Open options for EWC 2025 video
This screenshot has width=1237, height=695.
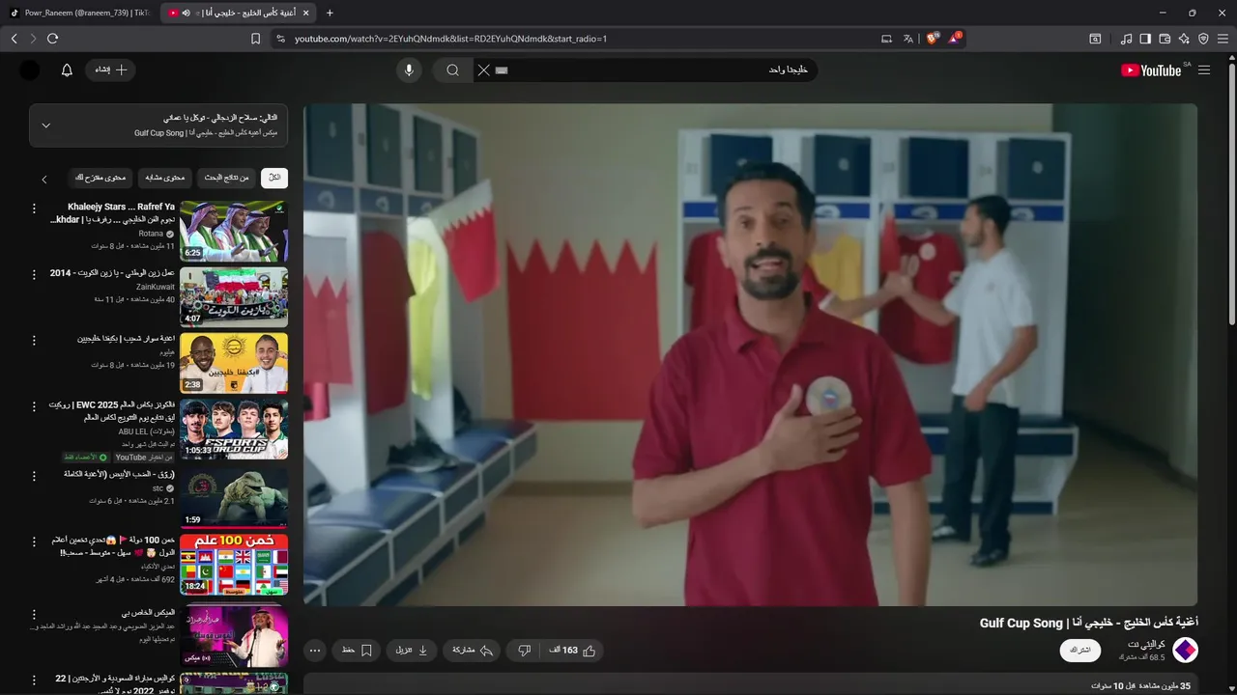[x=34, y=406]
